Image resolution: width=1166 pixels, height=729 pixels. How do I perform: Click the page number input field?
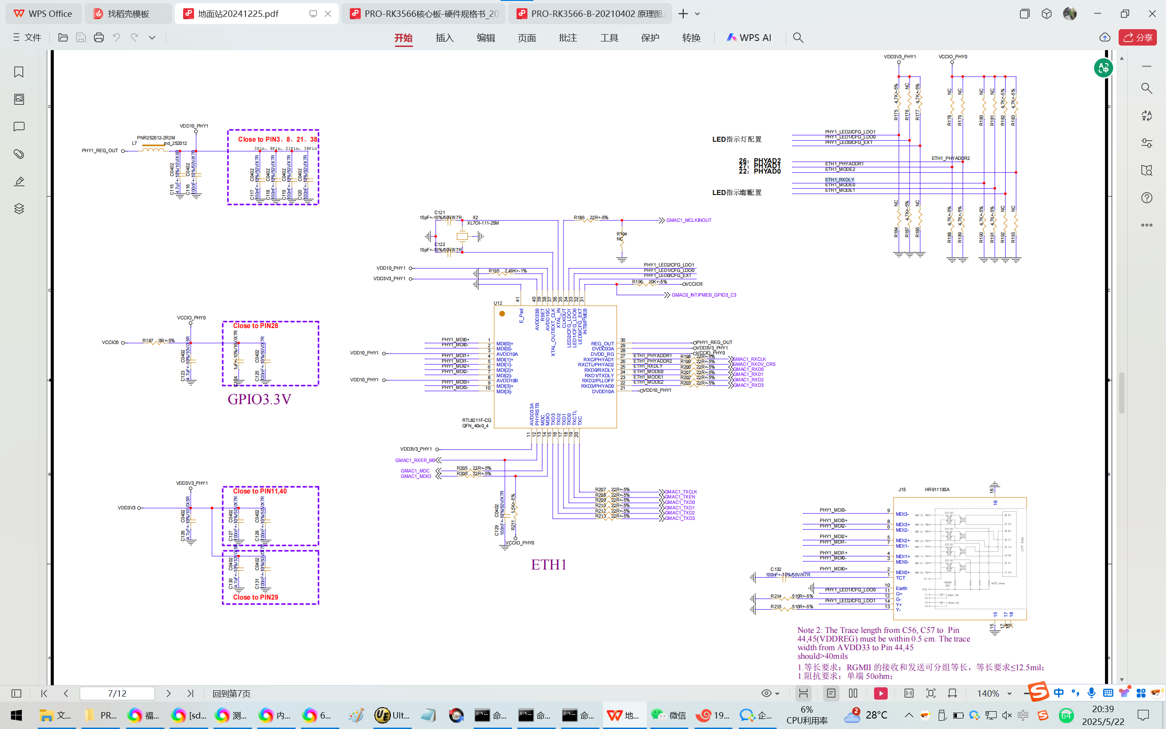click(x=117, y=693)
